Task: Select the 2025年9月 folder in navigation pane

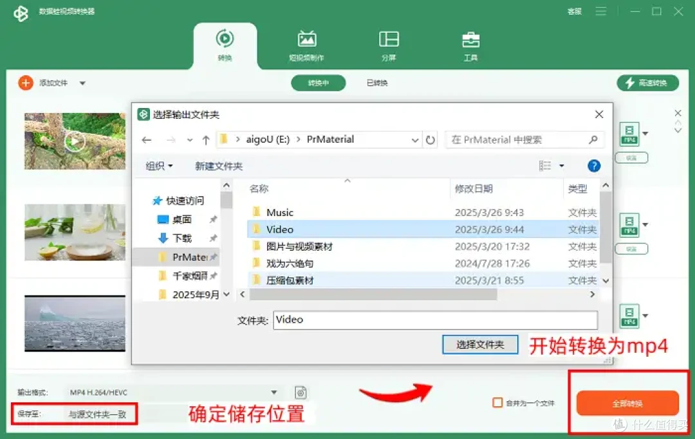Action: pos(189,294)
